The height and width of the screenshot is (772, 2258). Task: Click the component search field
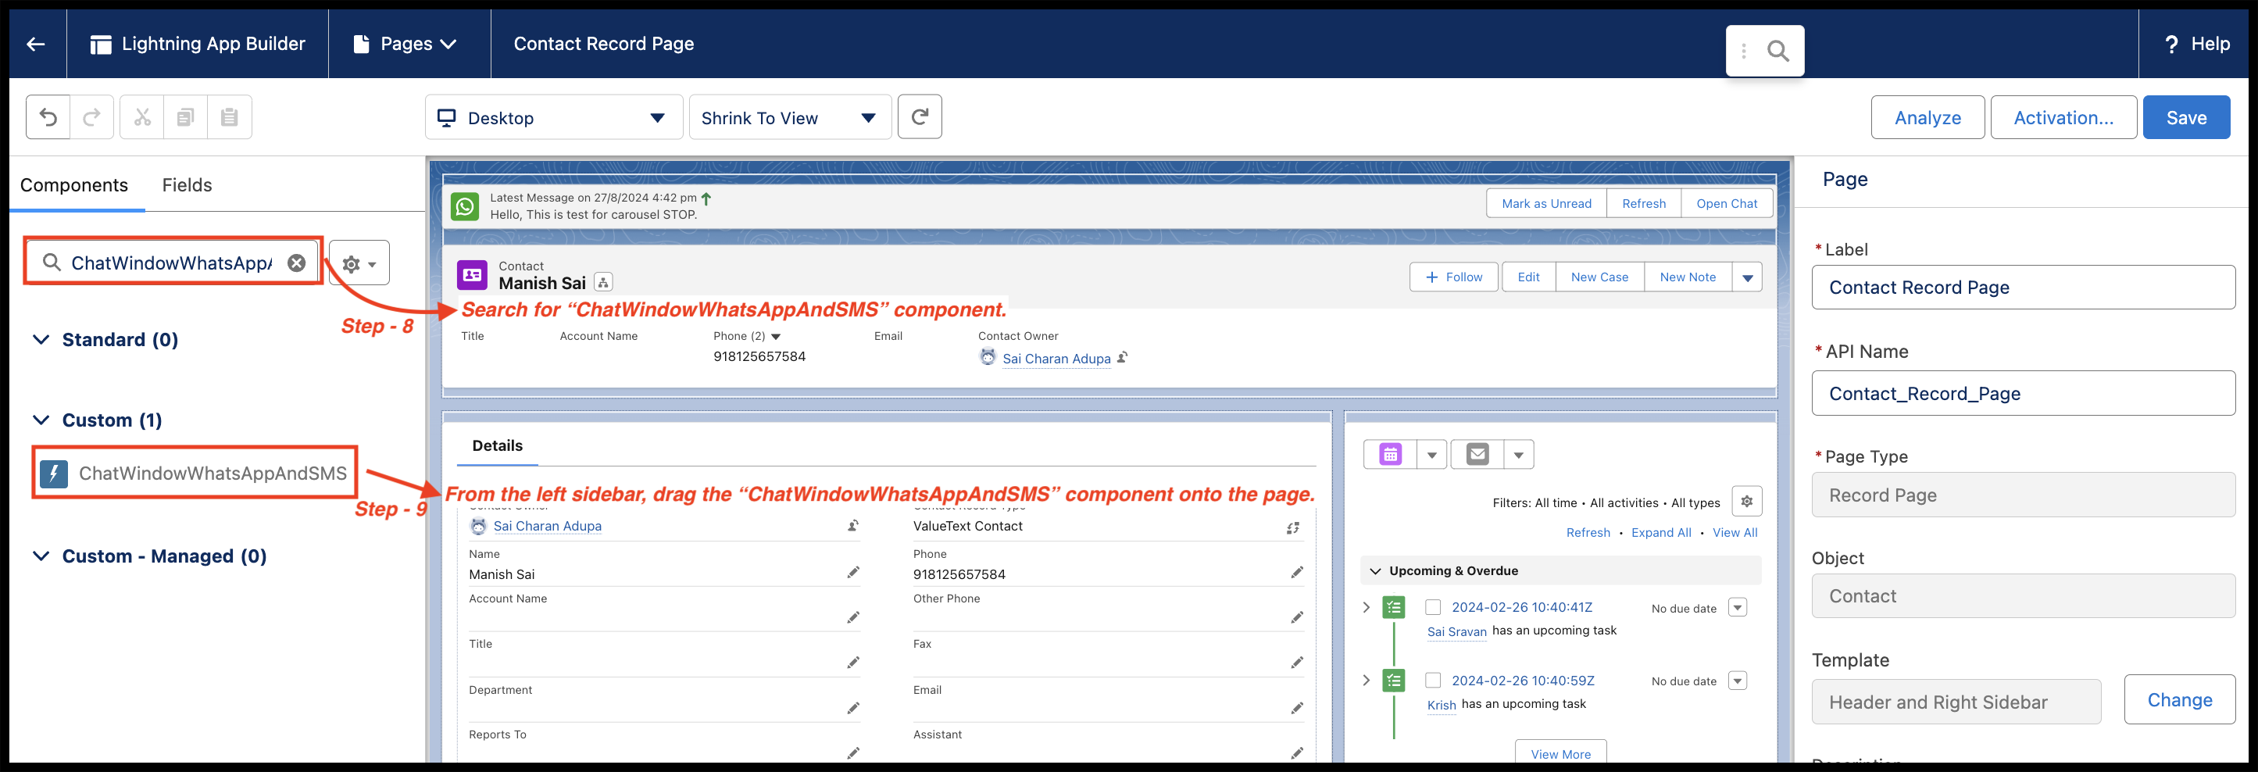pos(173,262)
